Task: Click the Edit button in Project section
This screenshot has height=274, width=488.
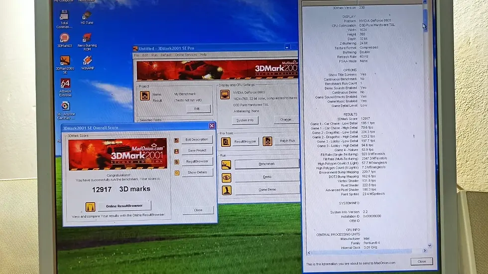Action: point(198,109)
